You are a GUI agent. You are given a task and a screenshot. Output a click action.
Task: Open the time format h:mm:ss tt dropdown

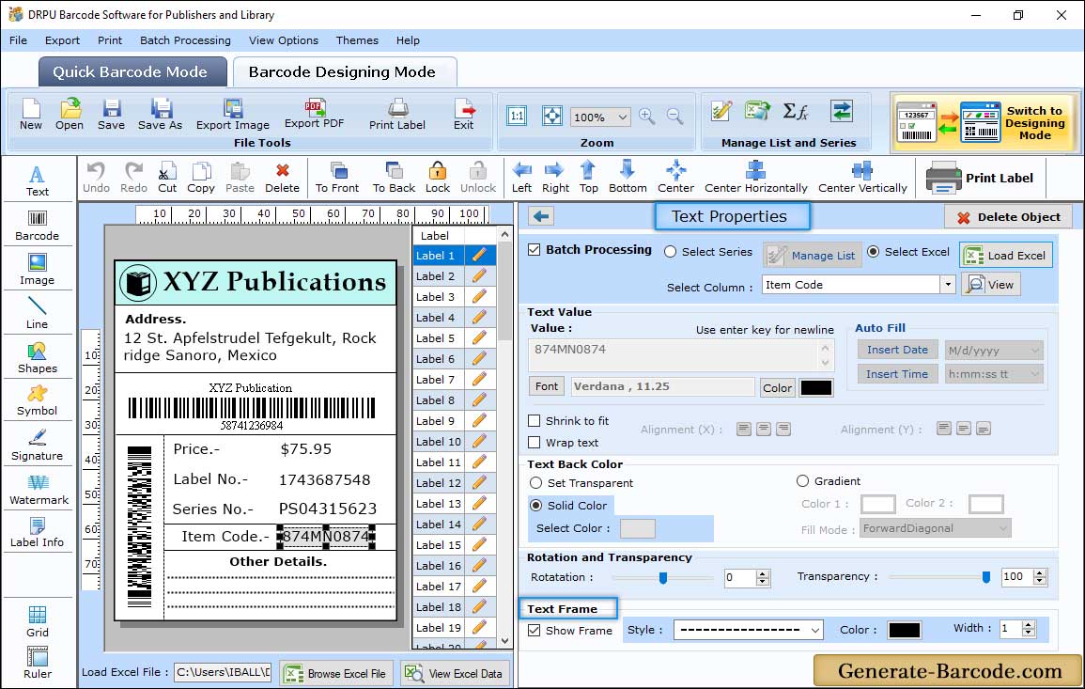tap(1035, 374)
